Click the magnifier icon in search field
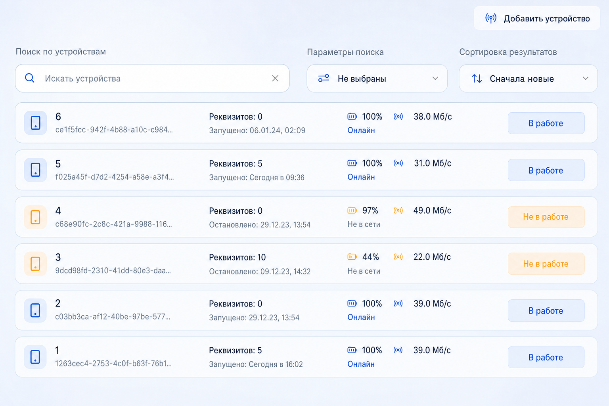The width and height of the screenshot is (609, 406). click(x=30, y=78)
